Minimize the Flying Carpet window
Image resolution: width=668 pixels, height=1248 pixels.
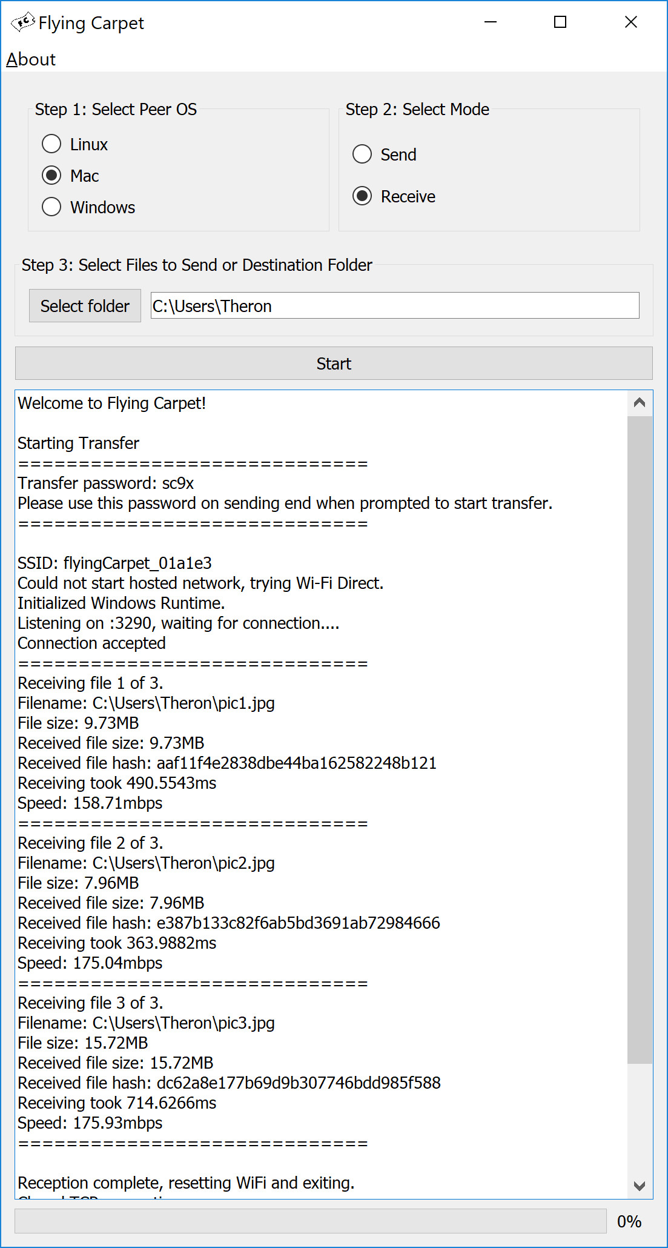[491, 22]
